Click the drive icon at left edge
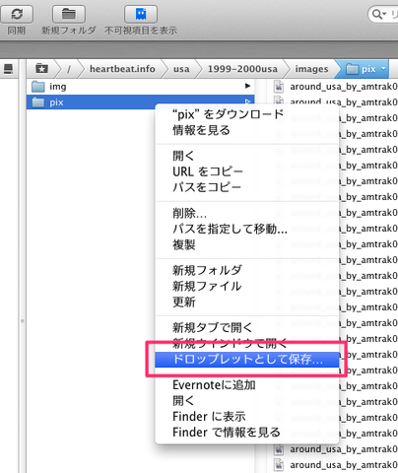Screen dimensions: 398x473 click(x=8, y=69)
